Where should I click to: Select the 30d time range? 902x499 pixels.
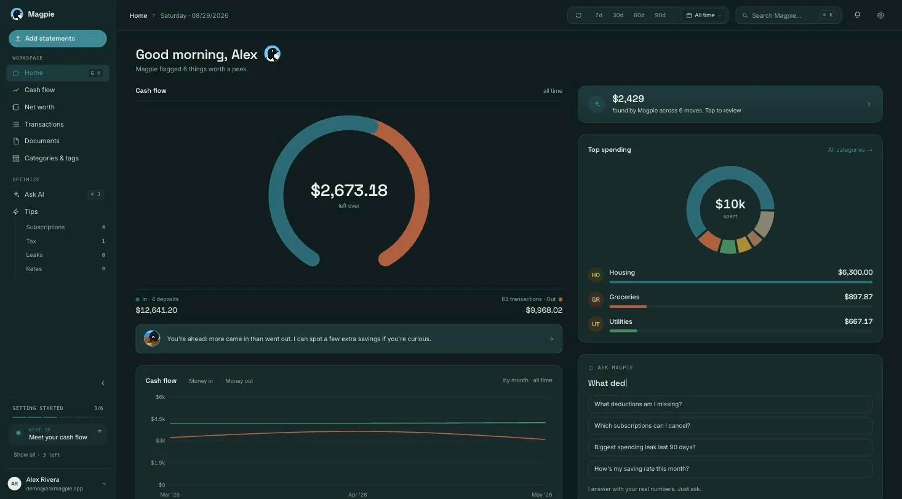(618, 15)
